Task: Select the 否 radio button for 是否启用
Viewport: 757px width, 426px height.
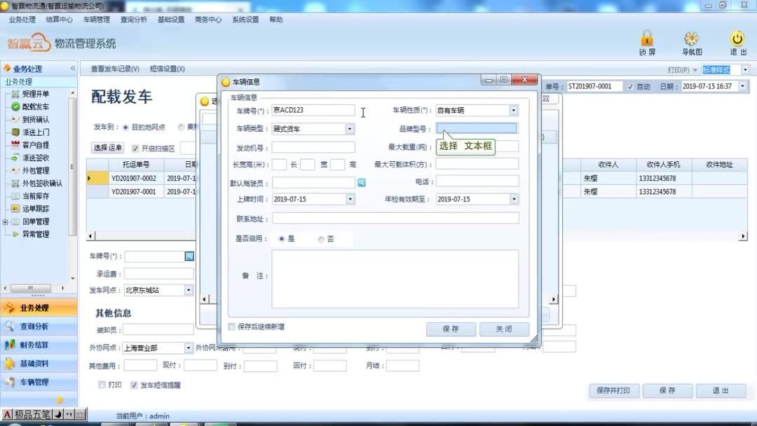Action: click(x=320, y=238)
